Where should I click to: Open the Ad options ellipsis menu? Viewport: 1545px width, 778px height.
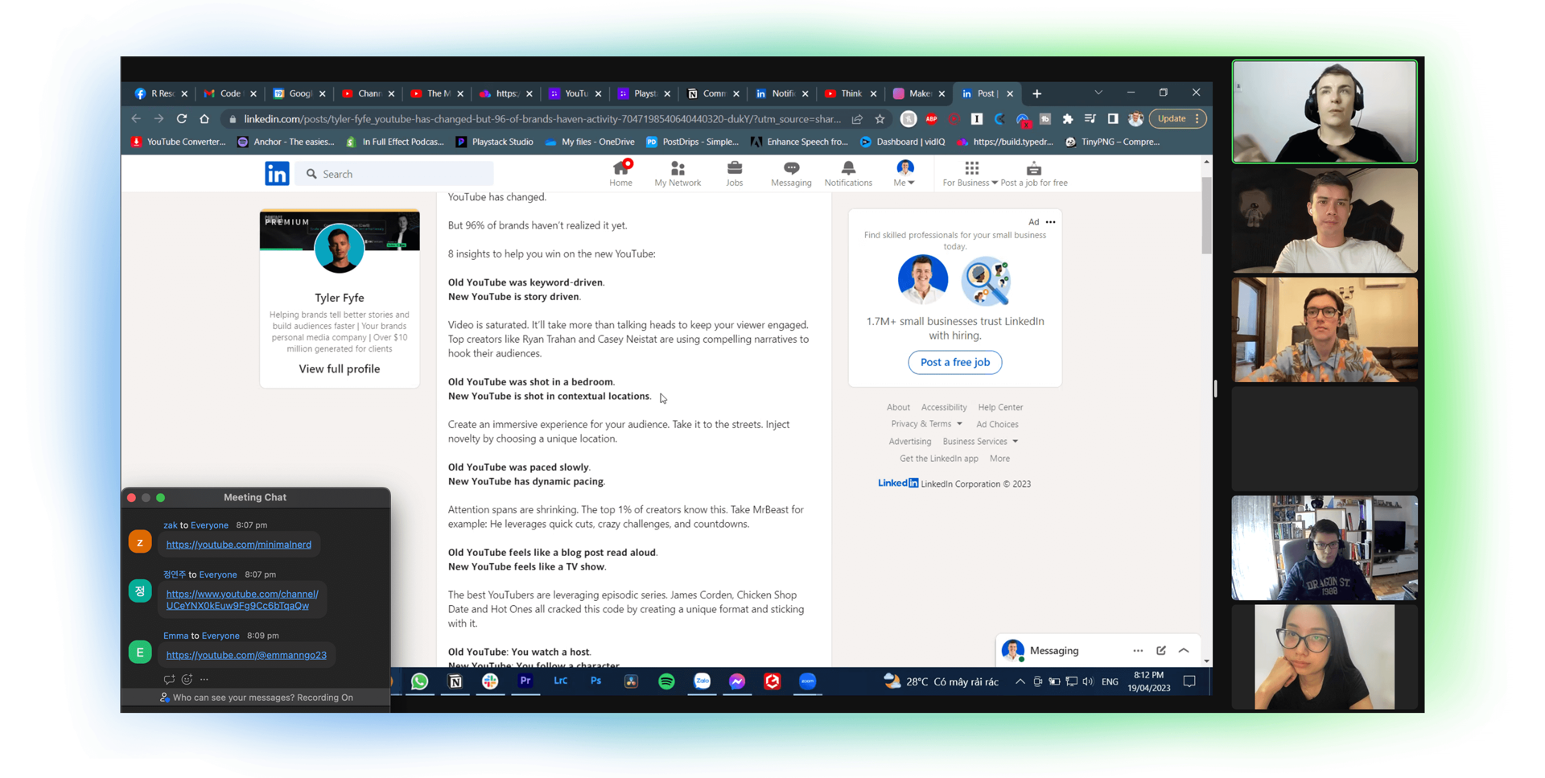pyautogui.click(x=1051, y=222)
